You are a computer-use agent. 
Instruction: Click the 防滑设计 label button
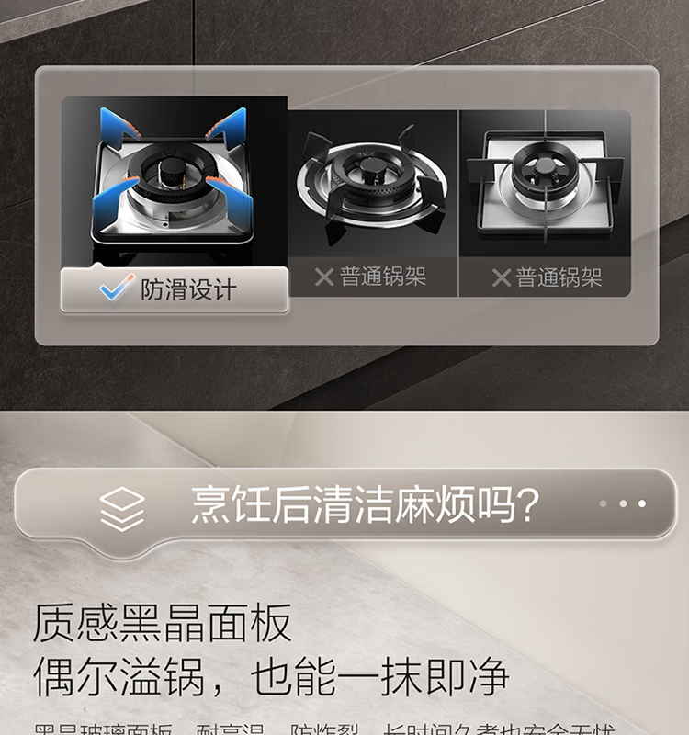pyautogui.click(x=174, y=289)
